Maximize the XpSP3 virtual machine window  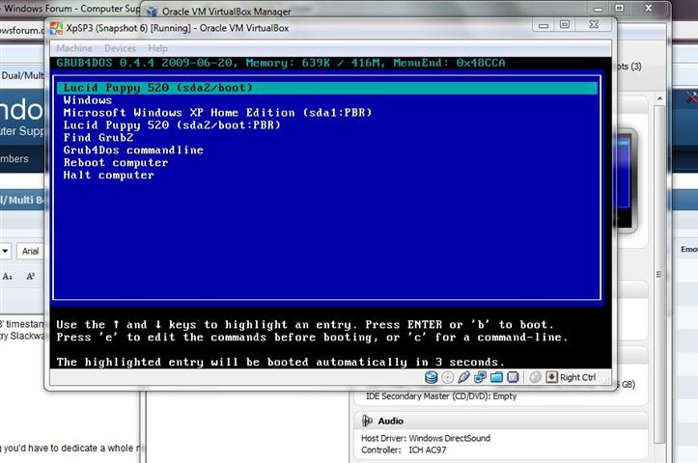(565, 25)
